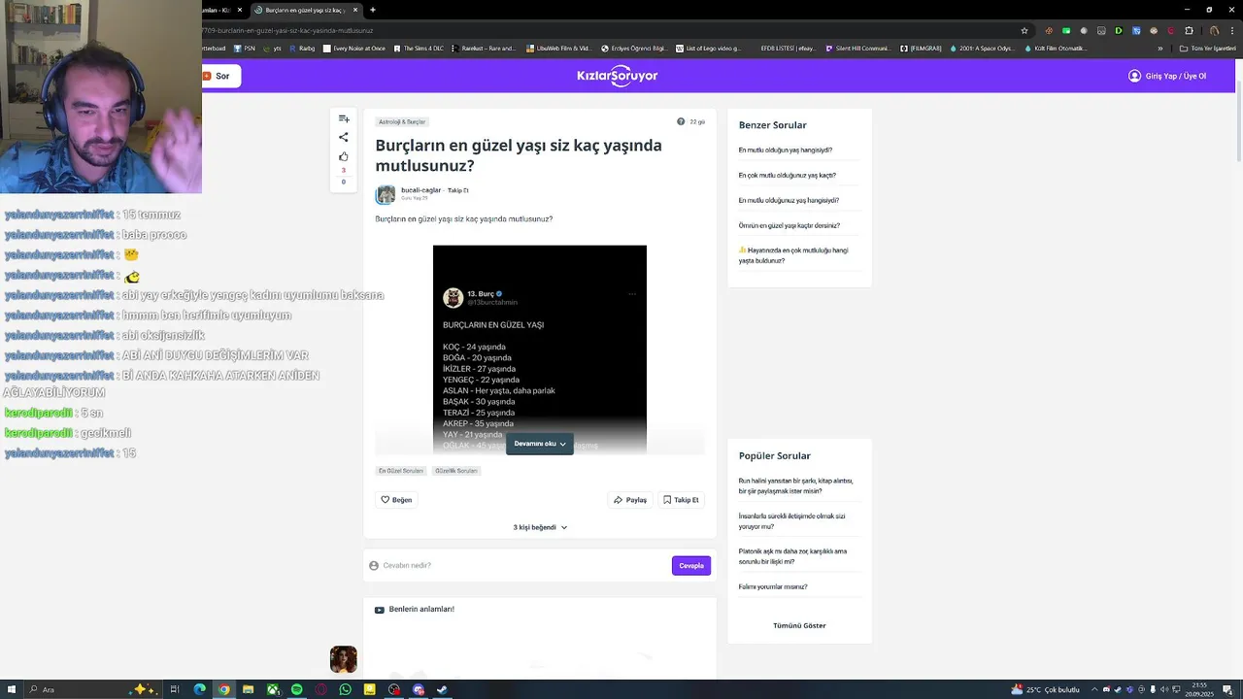Open Giriş Yap / Üye Ol login
The width and height of the screenshot is (1243, 699).
tap(1167, 76)
